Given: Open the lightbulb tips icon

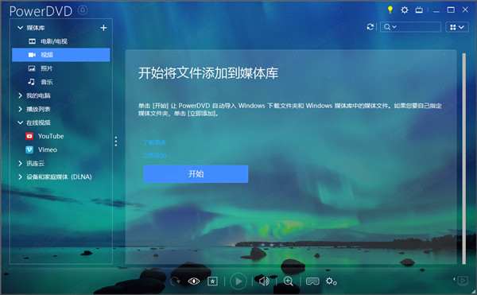Looking at the screenshot, I should point(390,10).
